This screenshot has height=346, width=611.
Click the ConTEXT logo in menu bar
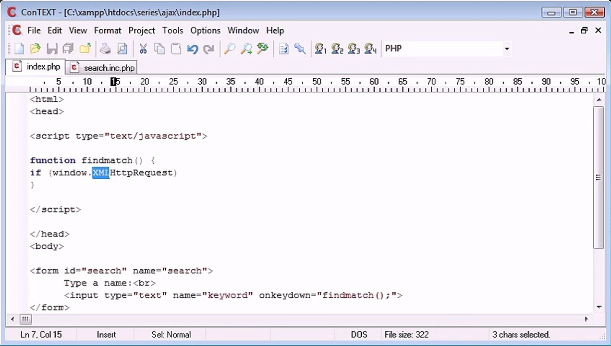point(17,30)
